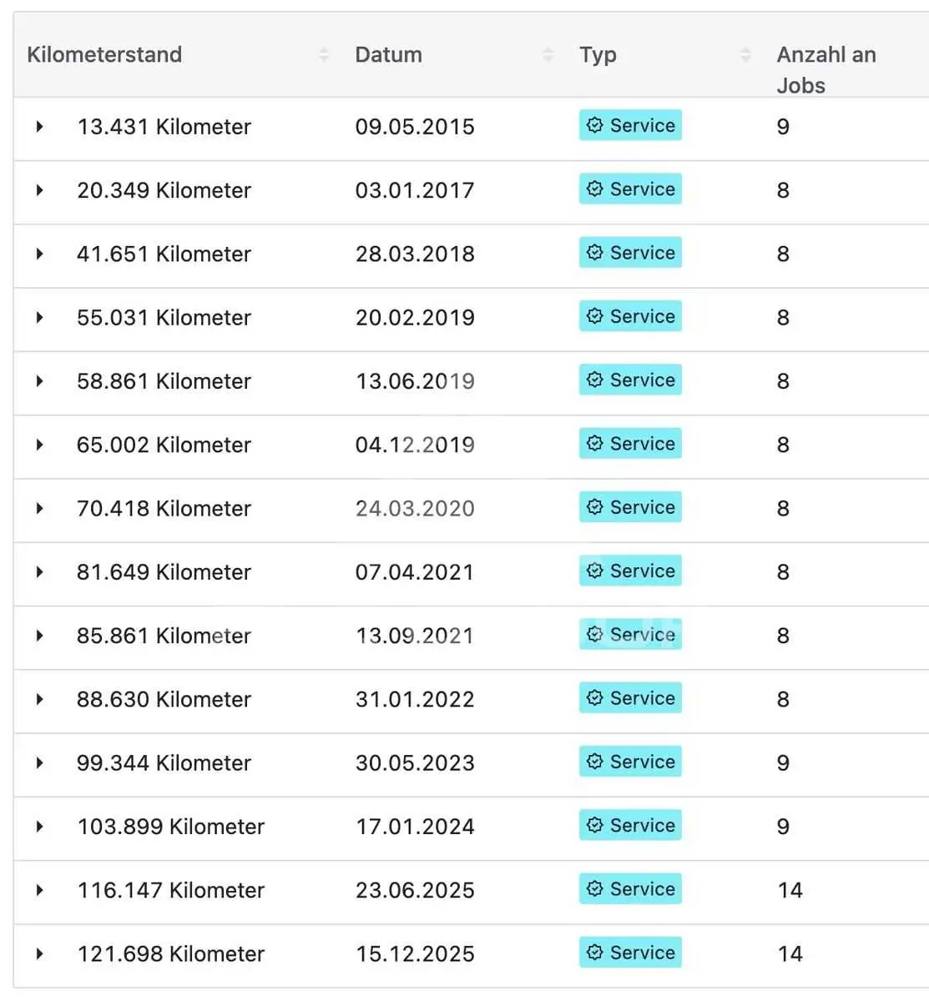Screen dimensions: 929x1001
Task: Click the Kilometerstand header label
Action: pos(104,55)
